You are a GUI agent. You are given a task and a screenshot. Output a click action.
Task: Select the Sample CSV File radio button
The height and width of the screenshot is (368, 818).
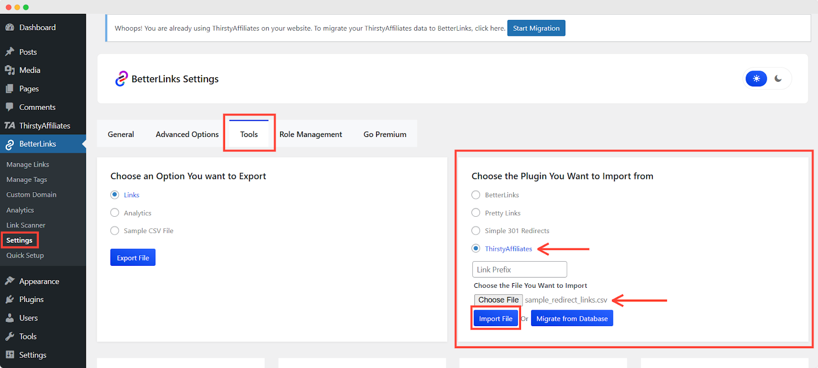[x=115, y=231]
